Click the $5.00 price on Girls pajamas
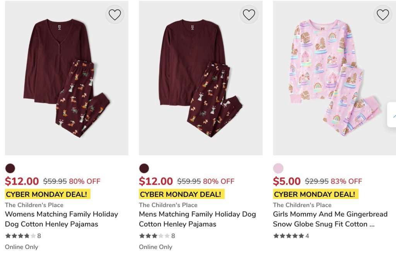The height and width of the screenshot is (254, 396). click(287, 181)
